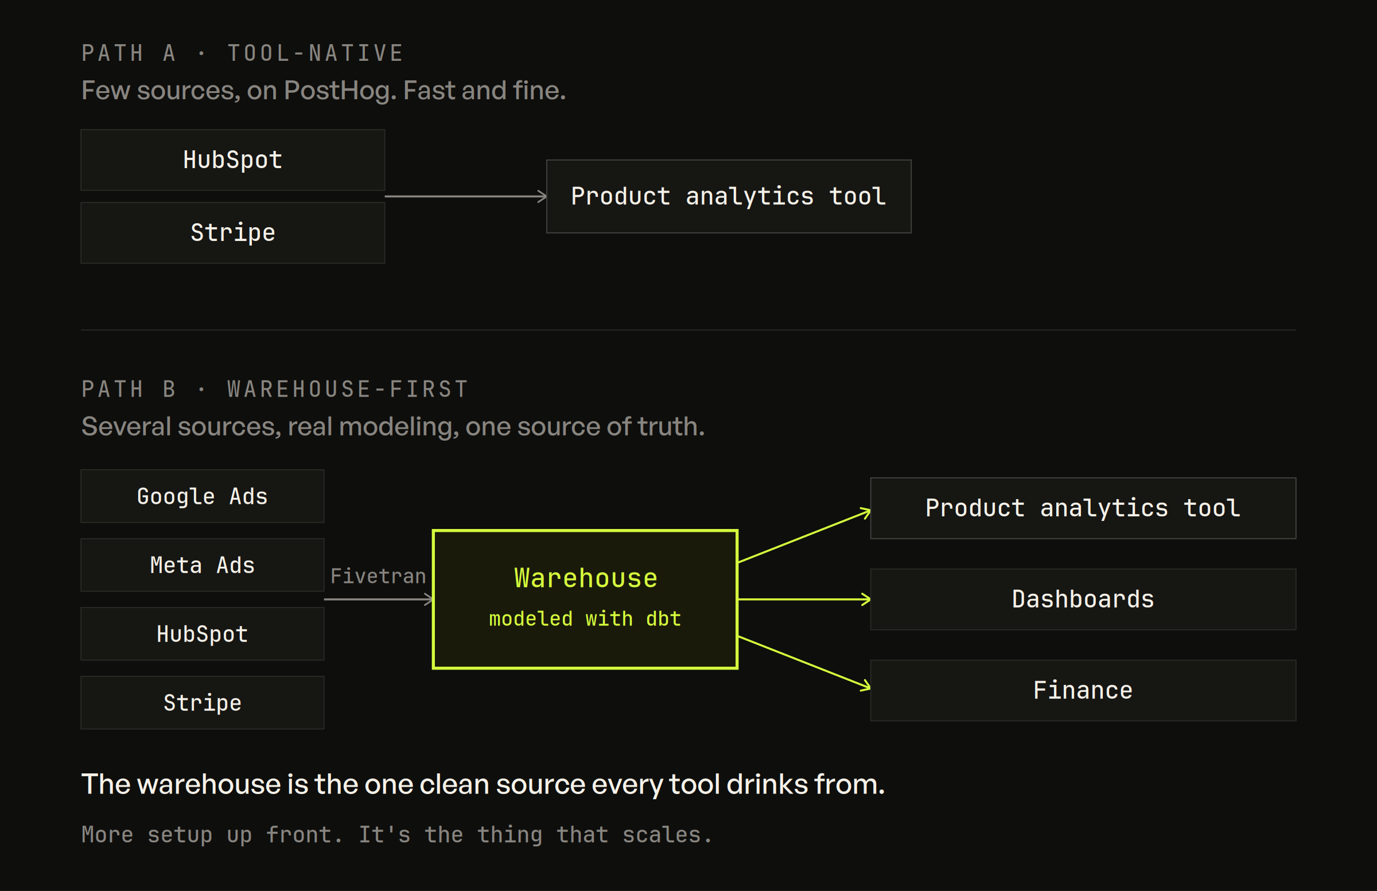This screenshot has height=891, width=1377.
Task: Click the Meta Ads source box
Action: coord(203,565)
